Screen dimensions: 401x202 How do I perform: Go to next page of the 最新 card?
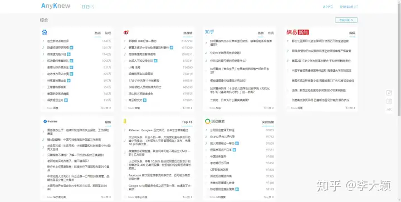(x=106, y=197)
